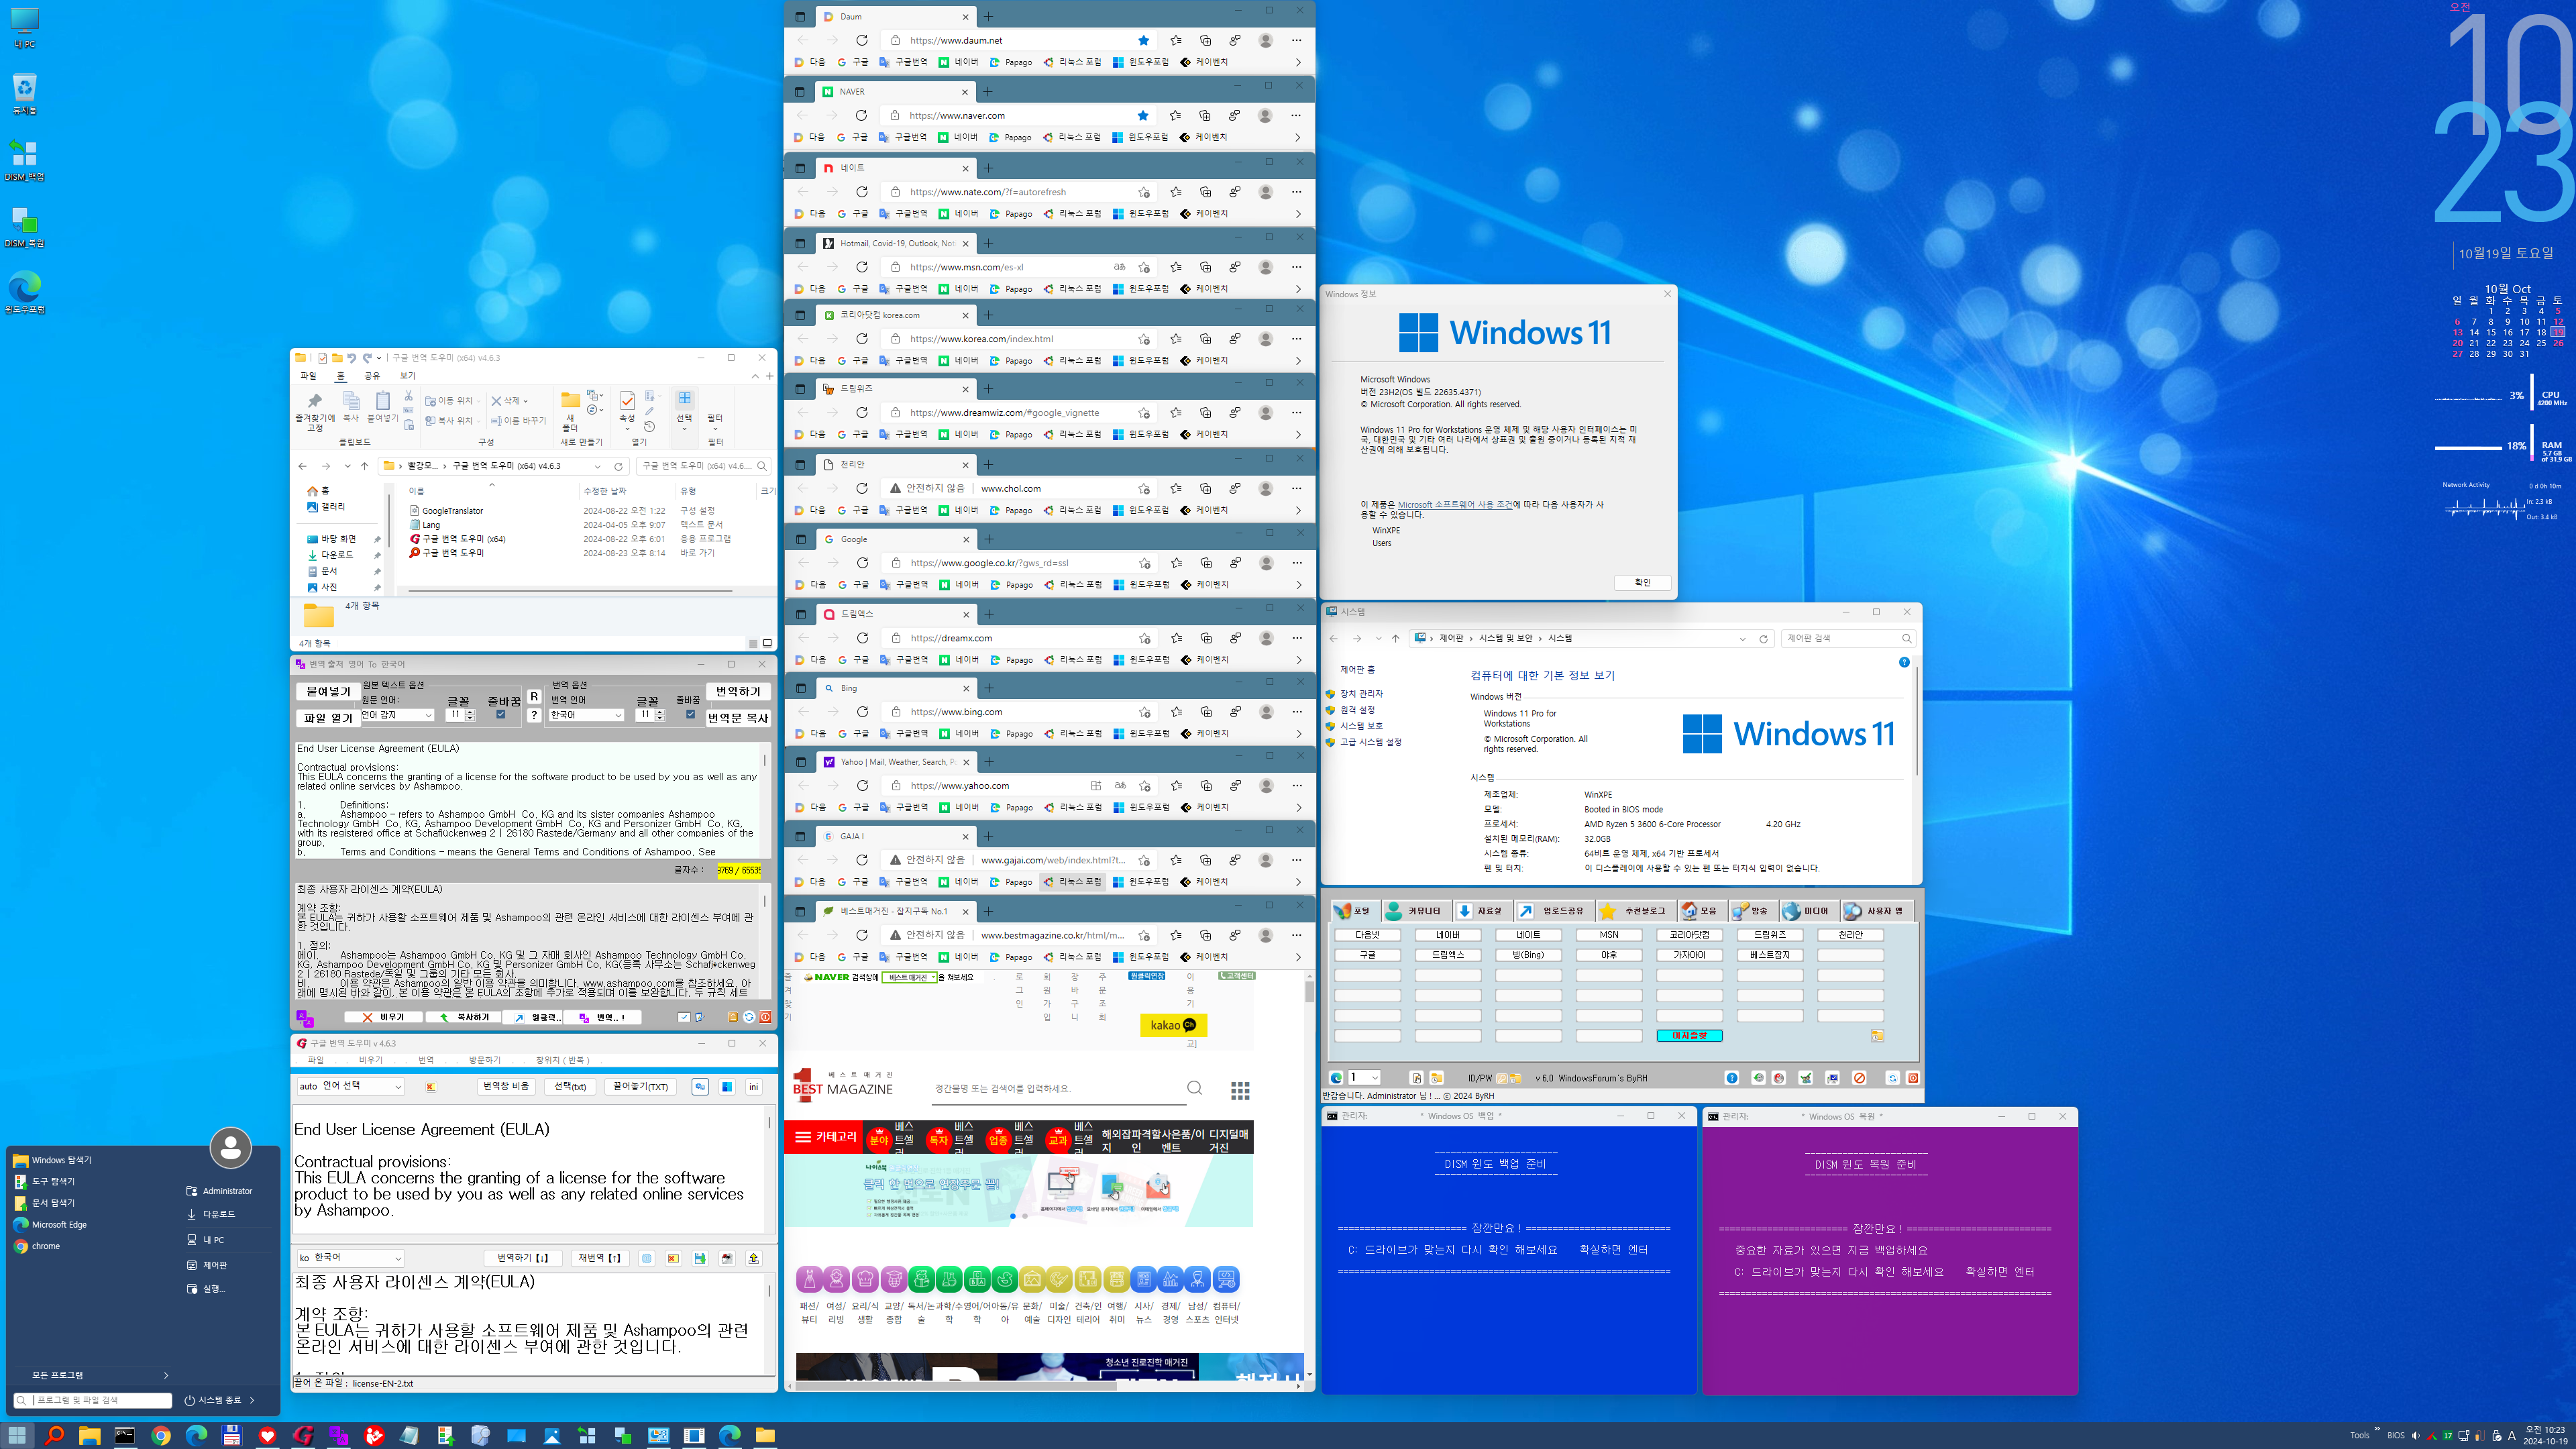Open the DISM_백업 desktop shortcut
The image size is (2576, 1449).
pos(24,160)
